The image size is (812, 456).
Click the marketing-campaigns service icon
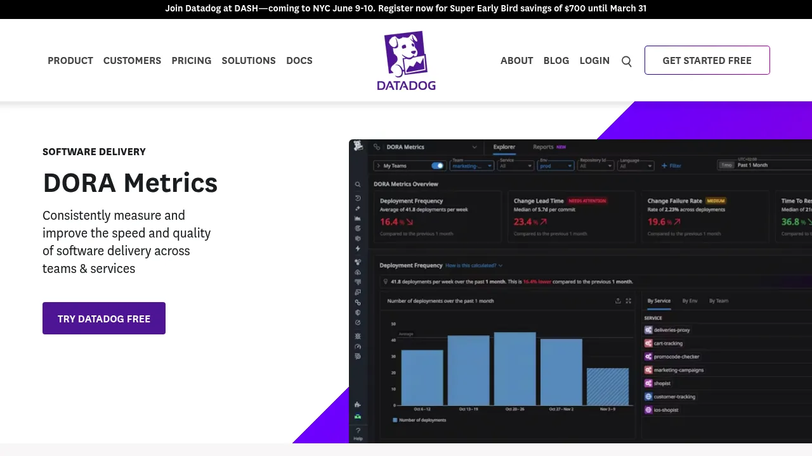(x=648, y=370)
